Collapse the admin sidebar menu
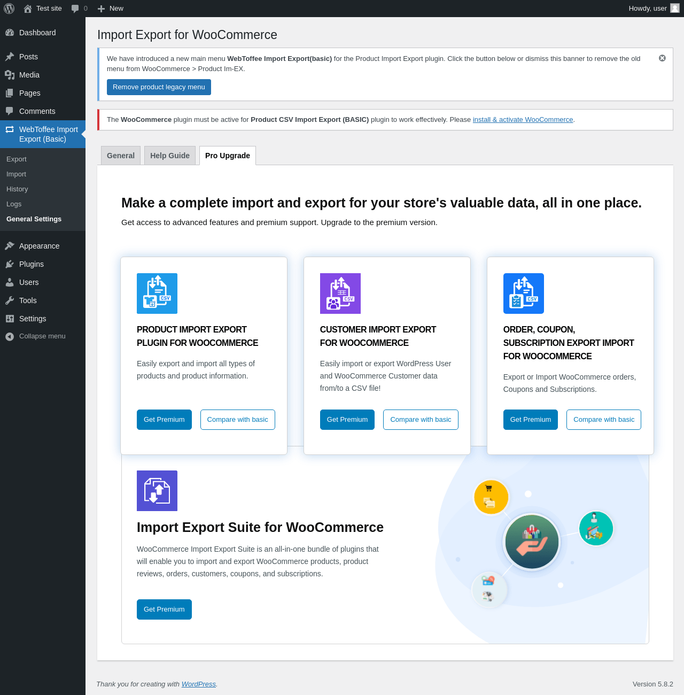The height and width of the screenshot is (695, 684). click(x=43, y=336)
